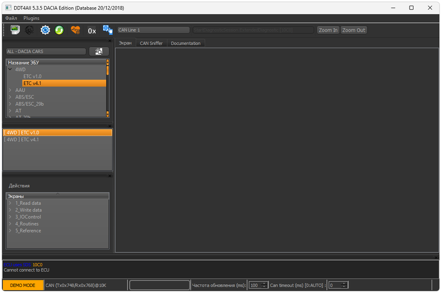Increase the refresh rate with up arrow
The width and height of the screenshot is (441, 293).
click(265, 284)
